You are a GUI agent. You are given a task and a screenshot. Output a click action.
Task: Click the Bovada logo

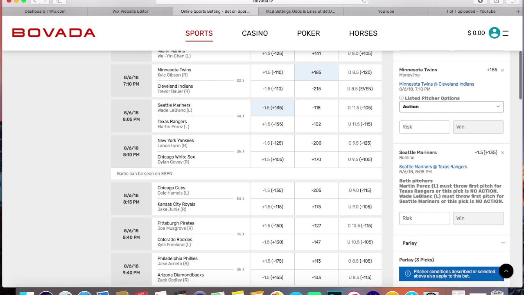(54, 33)
